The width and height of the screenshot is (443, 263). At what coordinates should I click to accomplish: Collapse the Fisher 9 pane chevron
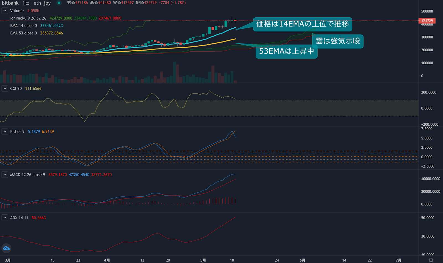5,131
